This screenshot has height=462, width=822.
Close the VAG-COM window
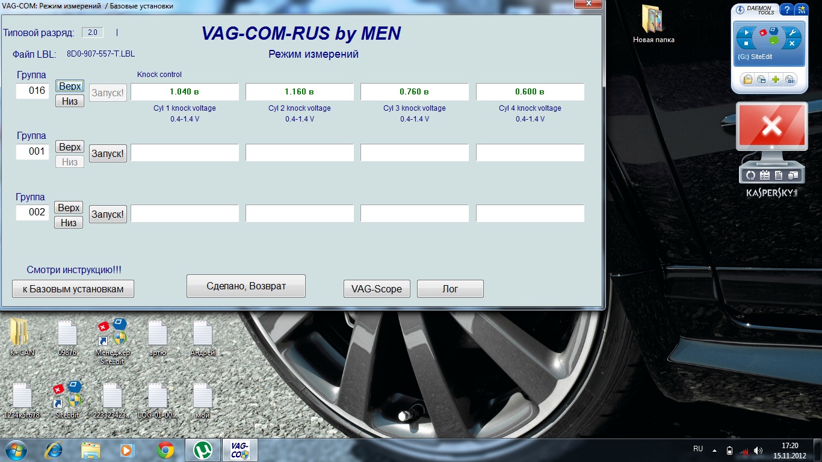coord(589,4)
